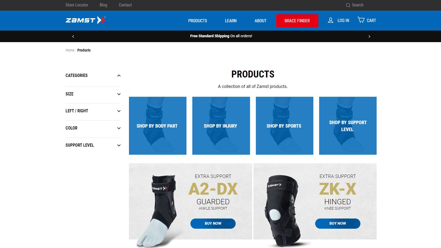Open the About menu item
This screenshot has width=441, height=248.
click(x=260, y=21)
